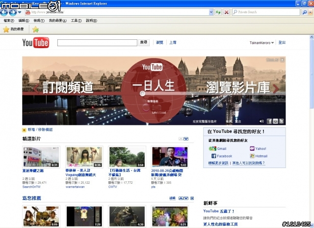Move 精選影片 module down with arrow

[186, 139]
